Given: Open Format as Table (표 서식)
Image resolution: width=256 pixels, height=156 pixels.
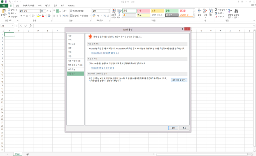Looking at the screenshot, I should 119,13.
